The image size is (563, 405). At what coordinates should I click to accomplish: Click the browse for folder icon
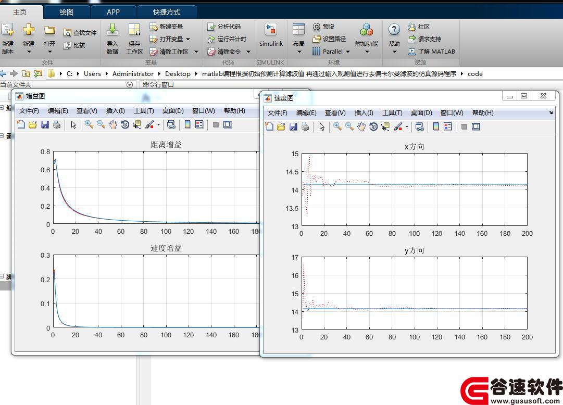click(37, 73)
